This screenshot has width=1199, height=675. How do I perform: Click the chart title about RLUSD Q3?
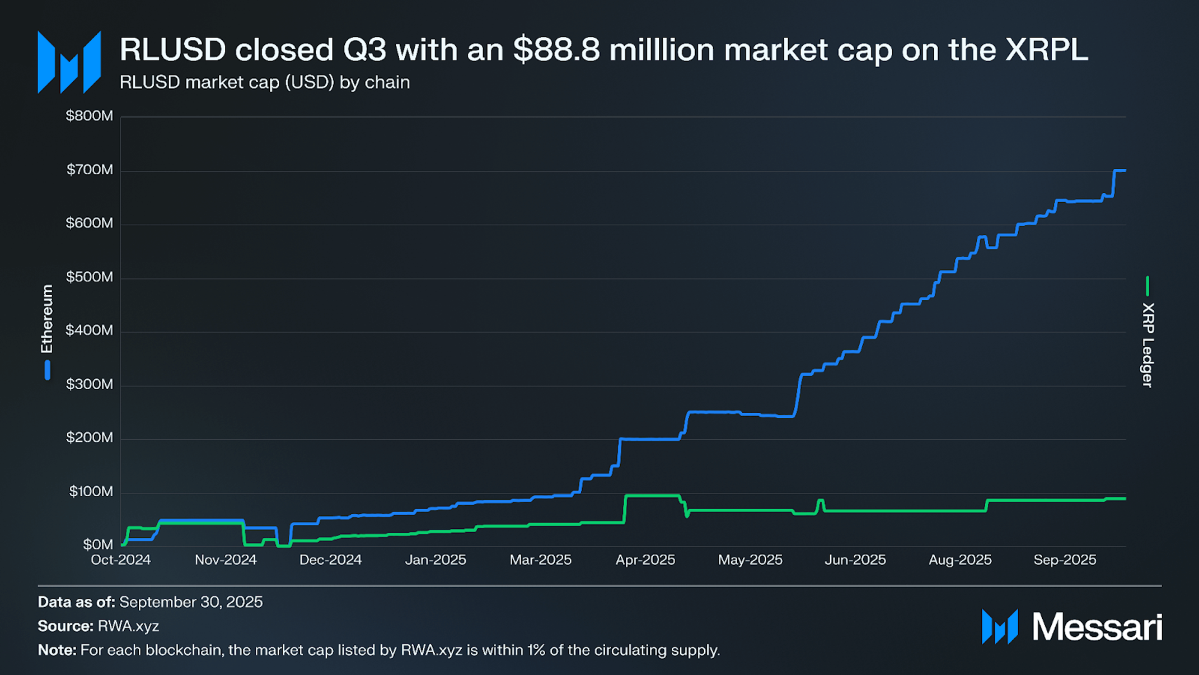click(603, 49)
